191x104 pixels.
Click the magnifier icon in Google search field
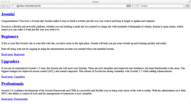coord(138,6)
